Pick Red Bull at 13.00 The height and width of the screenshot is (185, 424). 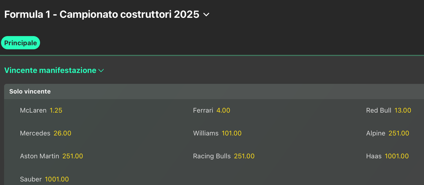403,111
